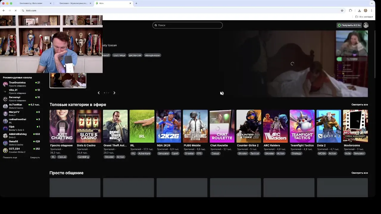This screenshot has height=214, width=381.
Task: Go to the previous featured stream
Action: click(99, 93)
